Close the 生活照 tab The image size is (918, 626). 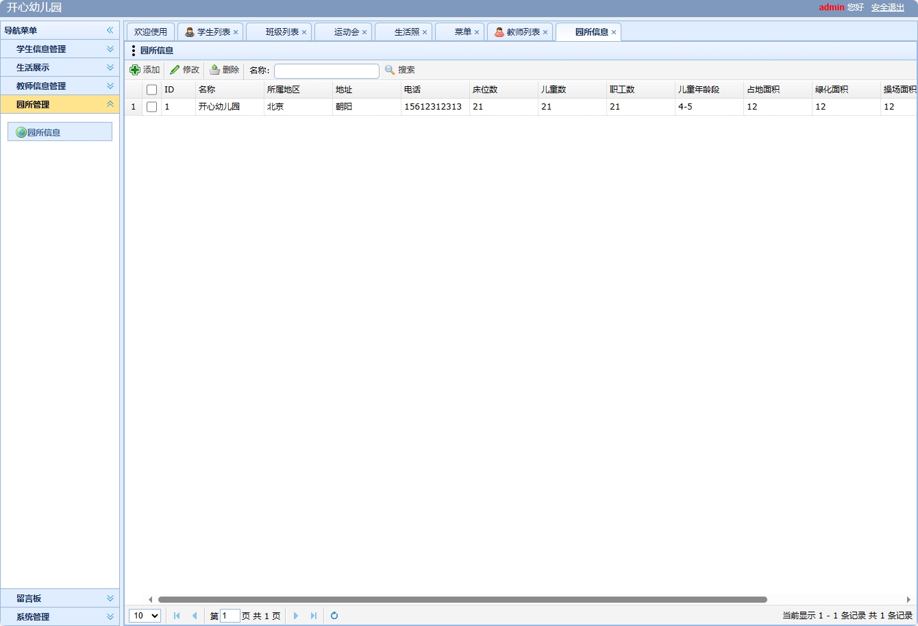pyautogui.click(x=425, y=32)
